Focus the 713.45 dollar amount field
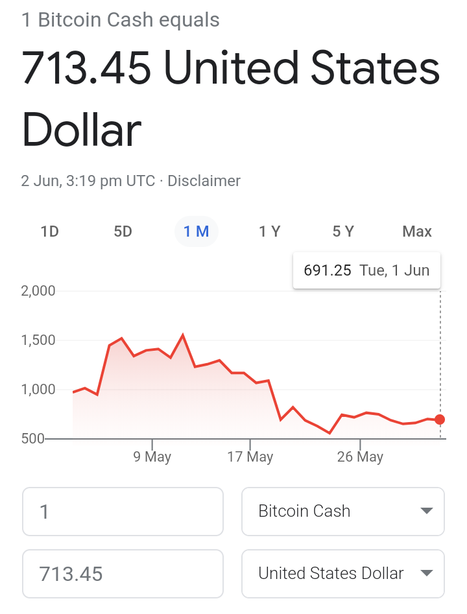The width and height of the screenshot is (467, 614). 123,573
